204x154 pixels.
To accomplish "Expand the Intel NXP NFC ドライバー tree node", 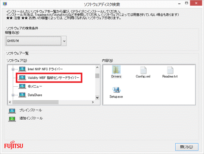I will point(13,69).
